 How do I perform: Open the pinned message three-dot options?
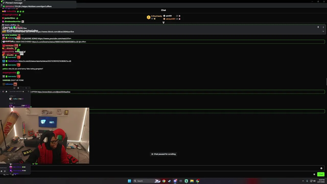pos(323,27)
